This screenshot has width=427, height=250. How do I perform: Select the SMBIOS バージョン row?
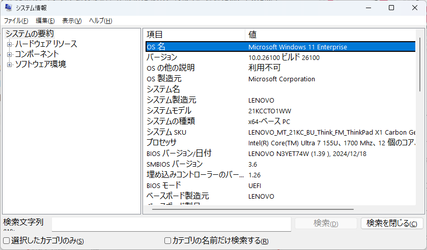click(280, 164)
